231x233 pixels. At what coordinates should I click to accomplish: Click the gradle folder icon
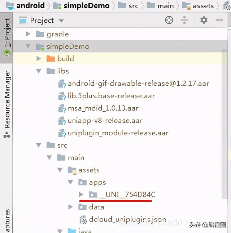point(40,34)
